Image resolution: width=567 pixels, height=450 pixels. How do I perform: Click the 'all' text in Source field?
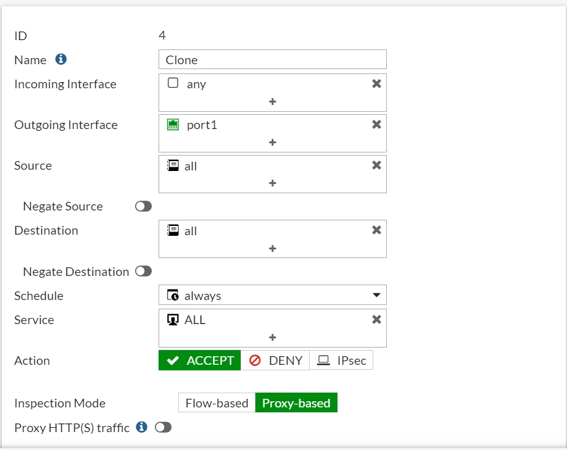(191, 166)
